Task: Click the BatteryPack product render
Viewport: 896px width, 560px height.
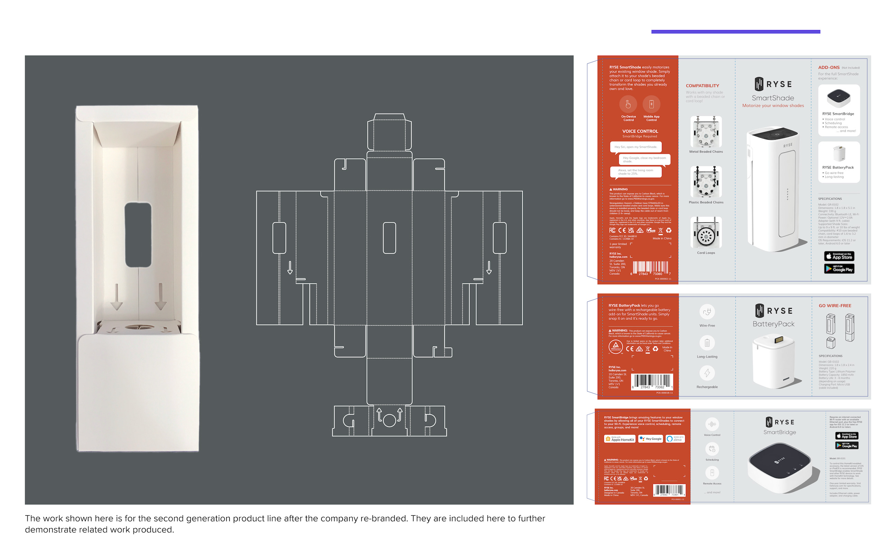Action: pyautogui.click(x=774, y=361)
